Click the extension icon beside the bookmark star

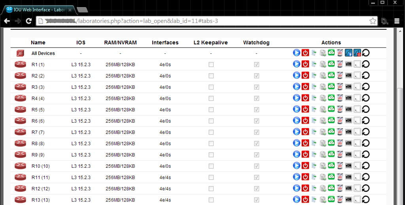384,21
